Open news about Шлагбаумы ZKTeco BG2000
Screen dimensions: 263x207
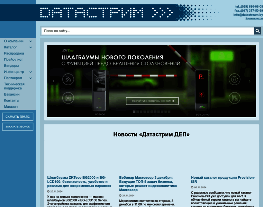(x=79, y=182)
